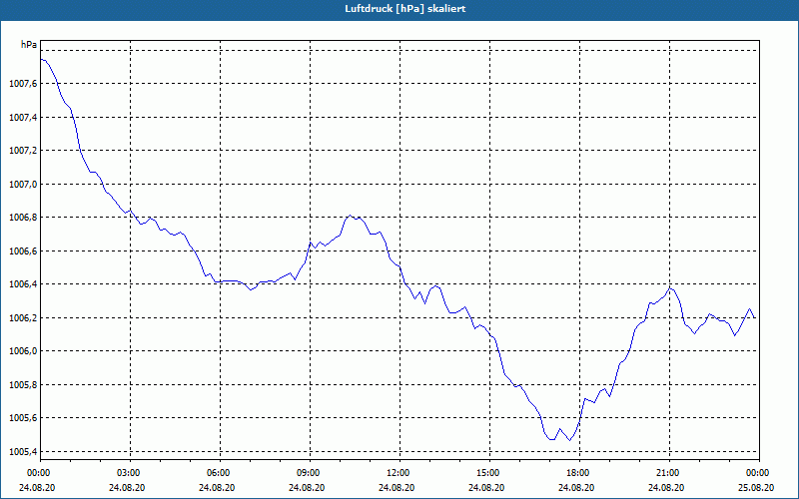Select the 24.08.20 date under 09:00

(x=307, y=487)
